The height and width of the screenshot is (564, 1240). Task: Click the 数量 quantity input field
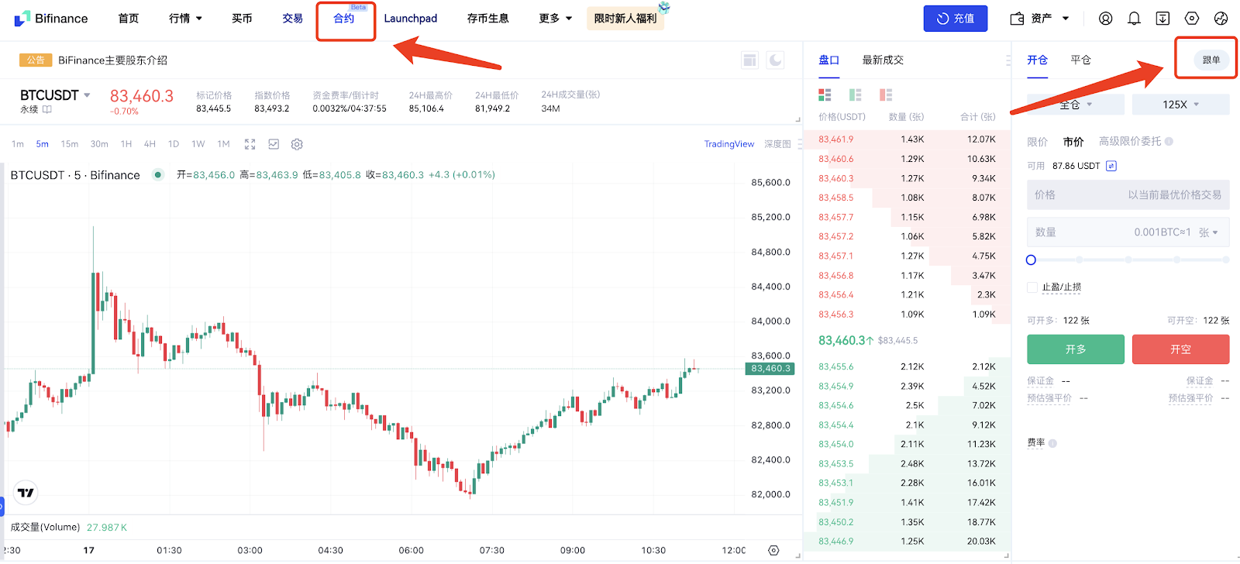tap(1100, 232)
